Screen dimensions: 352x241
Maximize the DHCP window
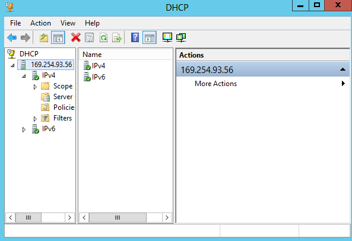pyautogui.click(x=317, y=5)
